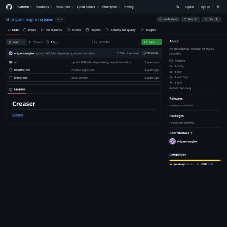
Task: Click the star icon in Star button
Action: click(205, 19)
